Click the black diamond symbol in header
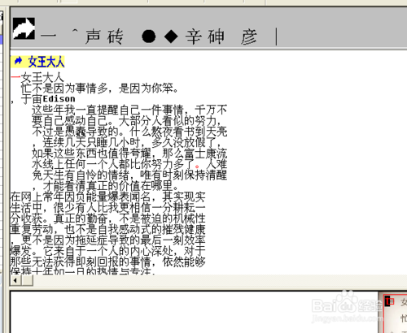 [171, 37]
